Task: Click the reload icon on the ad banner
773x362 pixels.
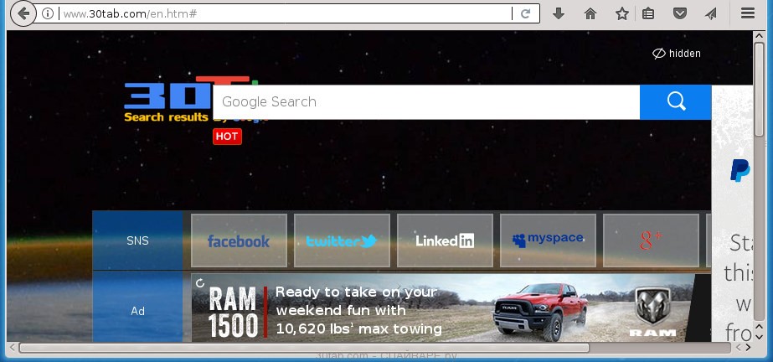Action: click(x=200, y=283)
